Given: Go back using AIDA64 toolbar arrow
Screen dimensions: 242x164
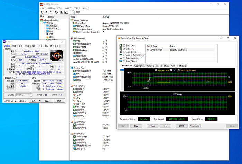Looking at the screenshot, I should coord(42,12).
